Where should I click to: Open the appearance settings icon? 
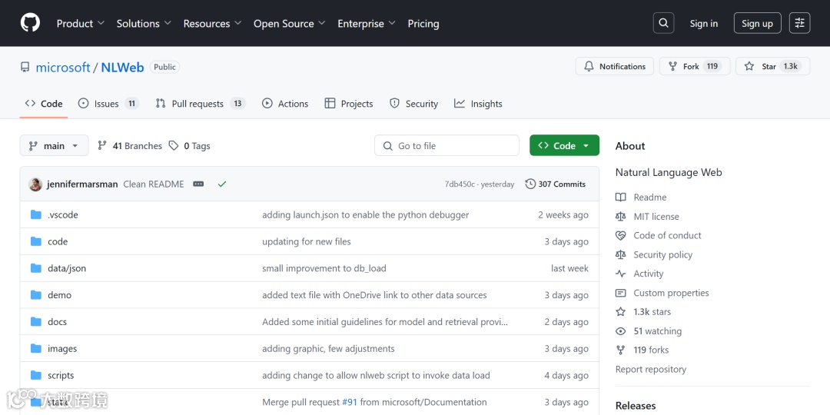click(x=800, y=23)
